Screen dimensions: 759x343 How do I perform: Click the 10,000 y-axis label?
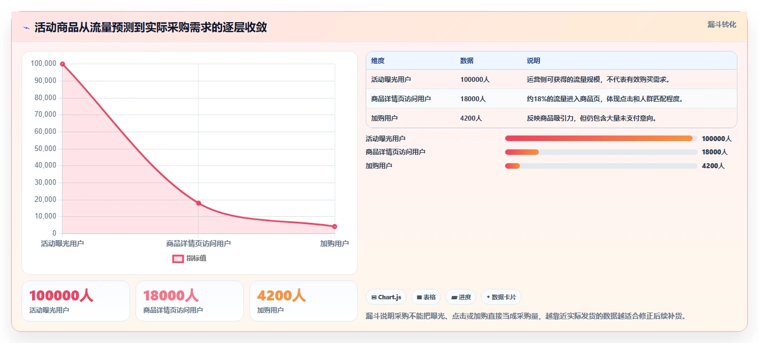[45, 217]
